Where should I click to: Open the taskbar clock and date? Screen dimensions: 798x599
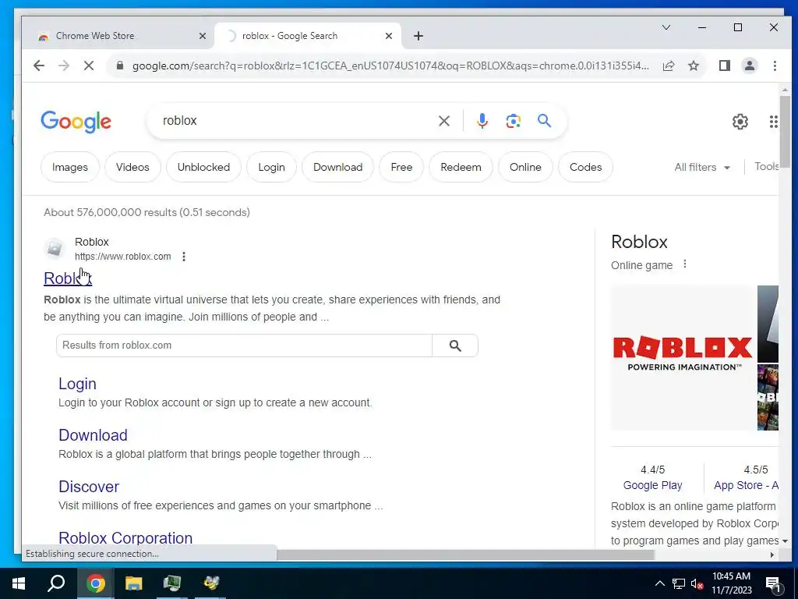731,583
